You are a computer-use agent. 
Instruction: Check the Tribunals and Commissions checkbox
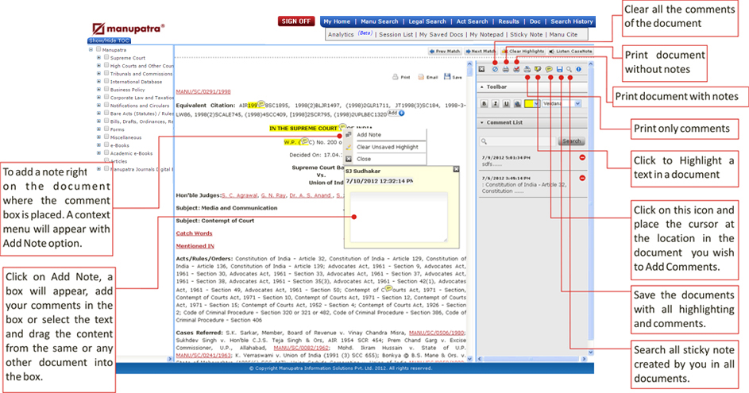[106, 74]
